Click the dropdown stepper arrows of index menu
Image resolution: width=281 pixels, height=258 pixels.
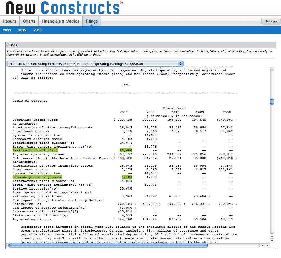pyautogui.click(x=180, y=64)
